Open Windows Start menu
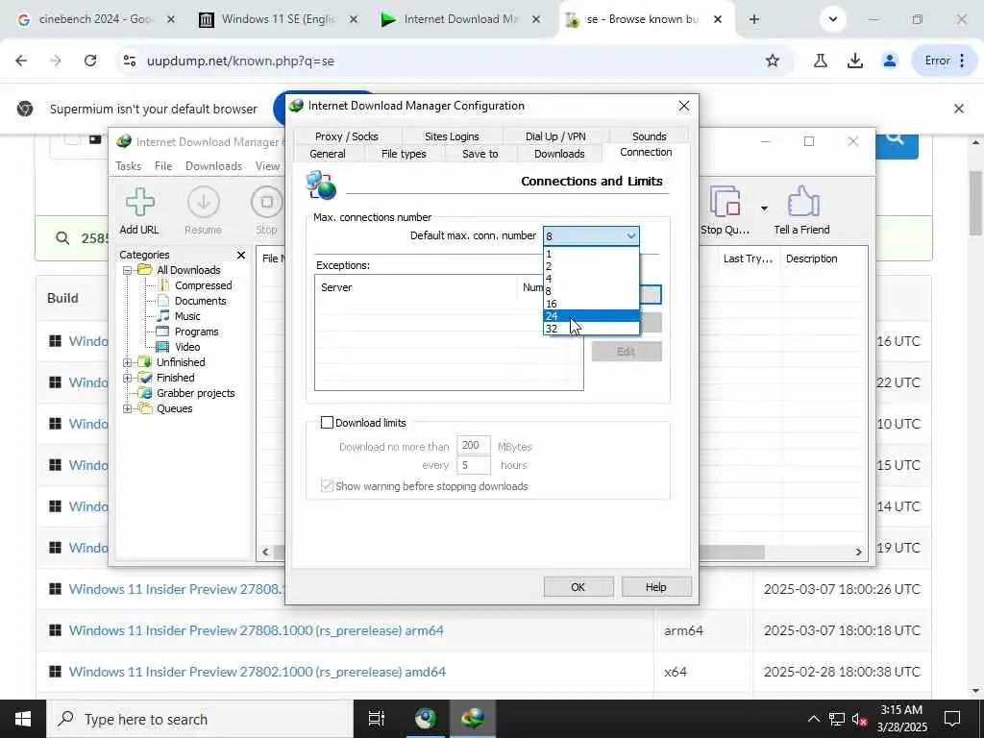 (23, 719)
